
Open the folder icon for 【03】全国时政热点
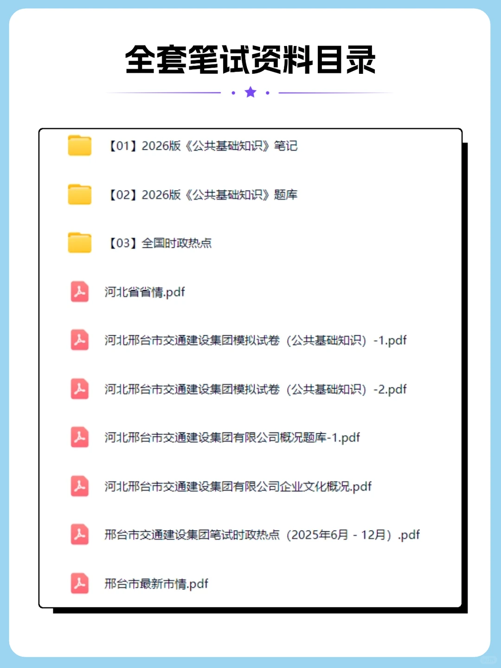pyautogui.click(x=79, y=243)
